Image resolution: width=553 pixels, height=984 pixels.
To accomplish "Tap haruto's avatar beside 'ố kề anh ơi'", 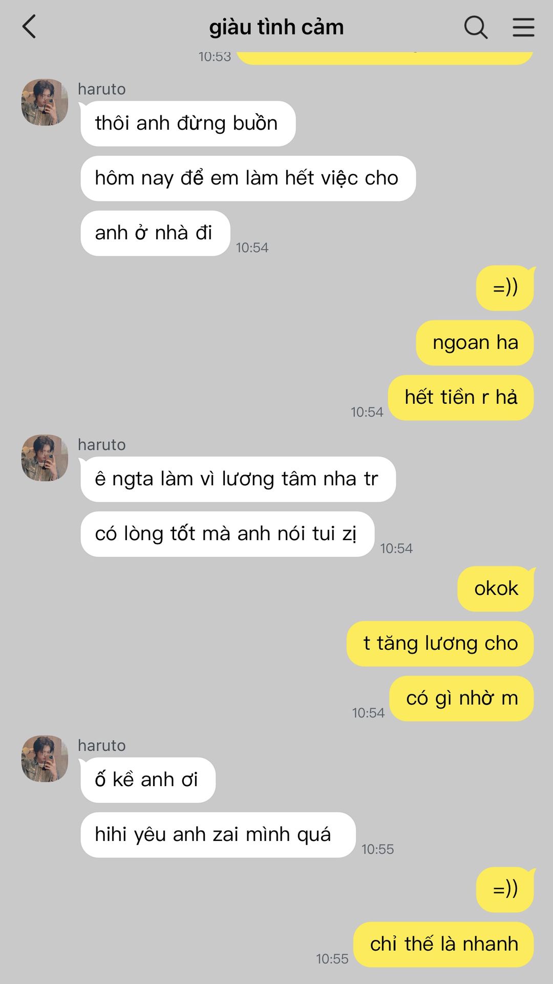I will coord(45,758).
